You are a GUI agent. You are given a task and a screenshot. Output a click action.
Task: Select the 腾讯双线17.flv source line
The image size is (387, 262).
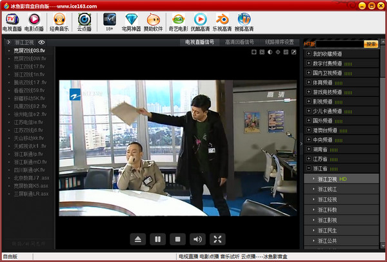[30, 83]
